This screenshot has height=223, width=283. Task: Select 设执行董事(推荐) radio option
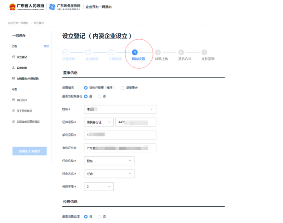click(86, 88)
